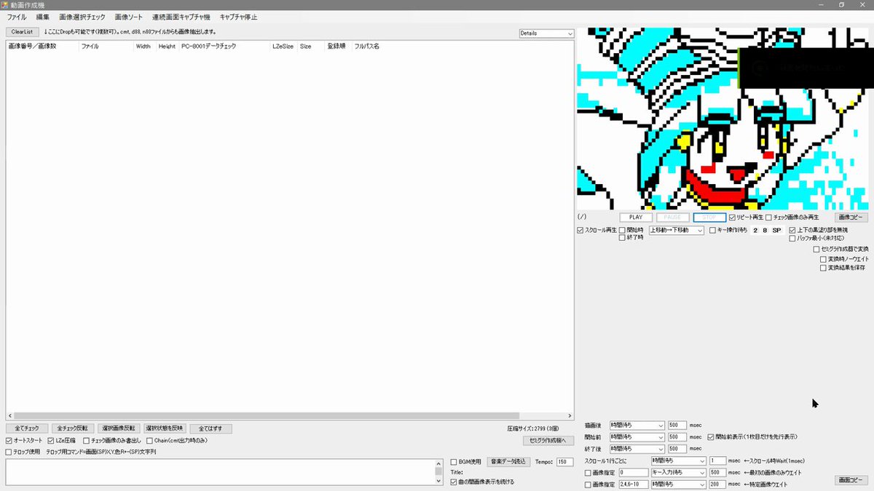Click the telop text input area
874x491 pixels.
tap(220, 472)
